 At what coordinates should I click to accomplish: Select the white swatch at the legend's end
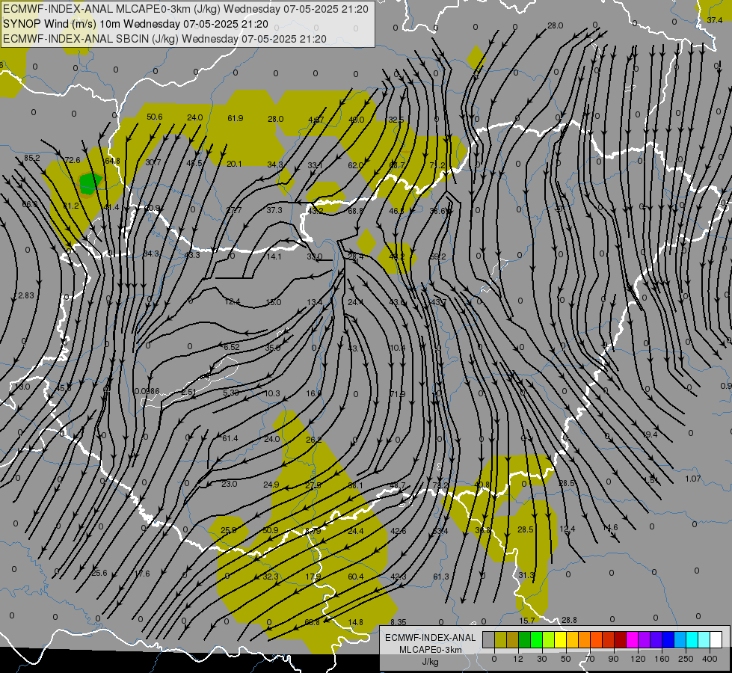point(716,639)
